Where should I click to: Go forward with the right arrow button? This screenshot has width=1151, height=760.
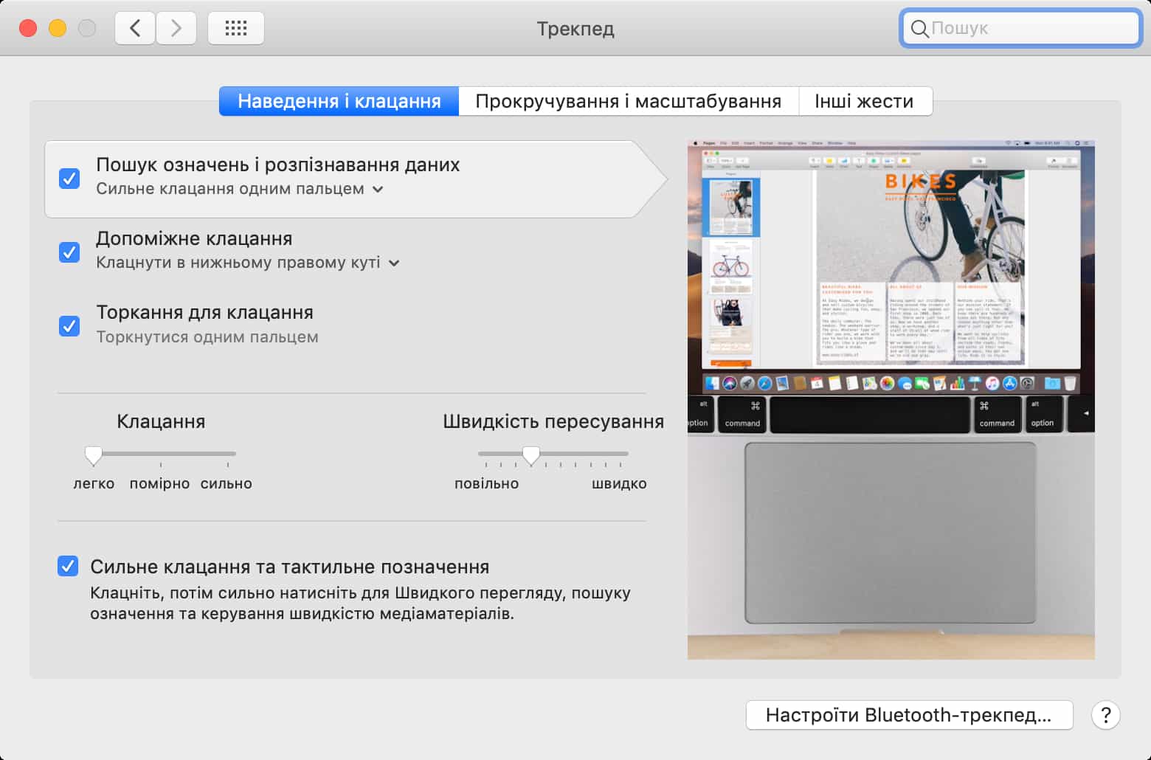(x=176, y=29)
